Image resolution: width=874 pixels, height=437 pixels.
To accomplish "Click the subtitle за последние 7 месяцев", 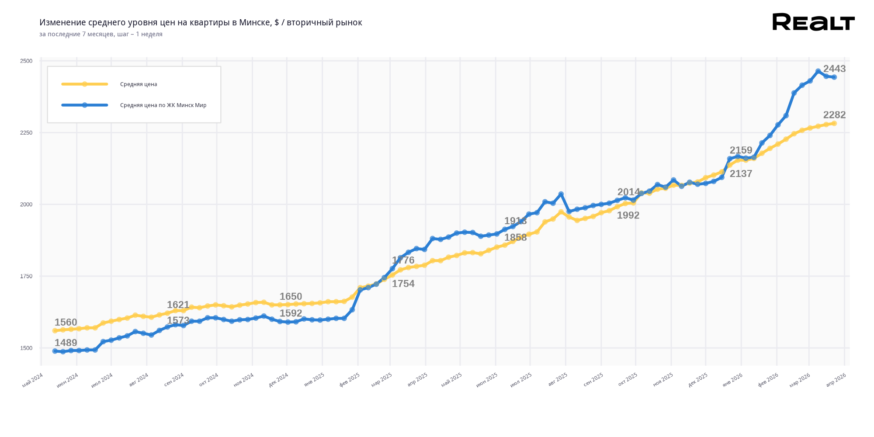I will click(101, 34).
